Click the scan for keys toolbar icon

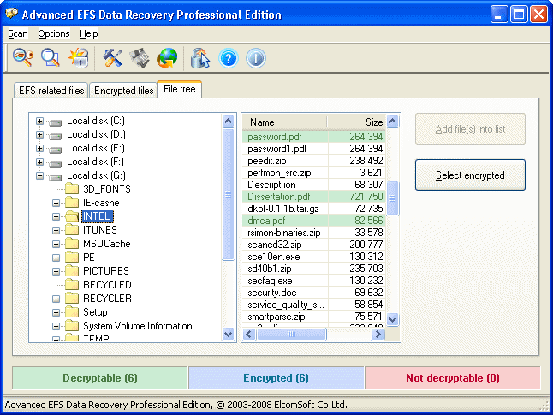[x=22, y=57]
